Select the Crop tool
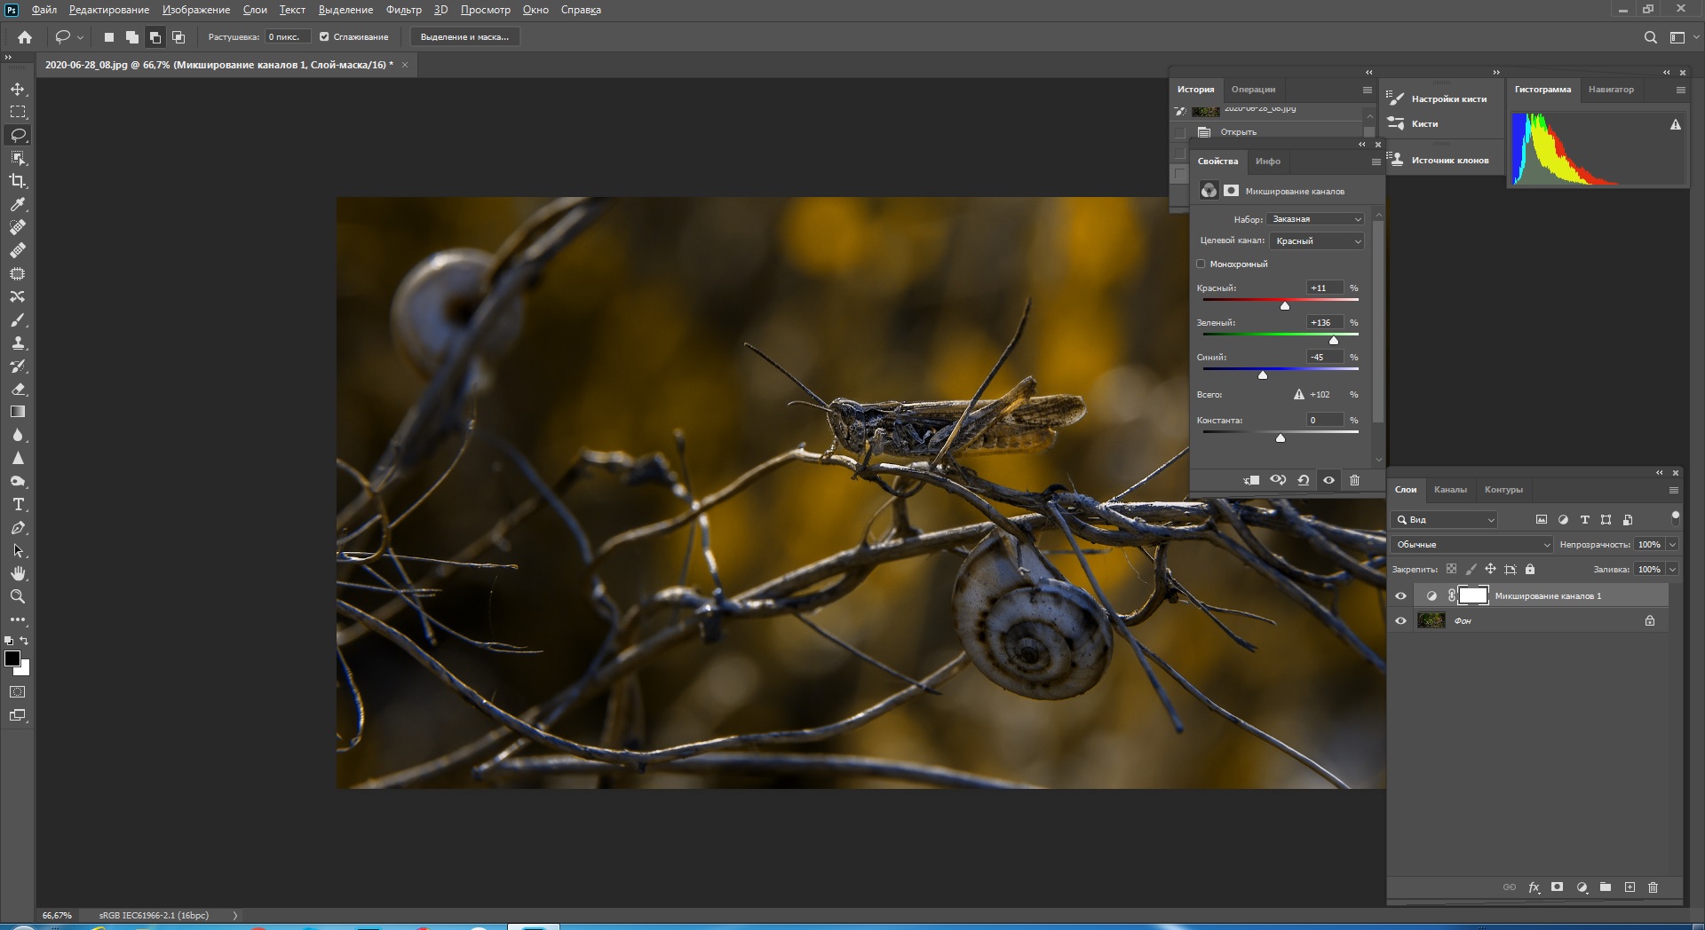Screen dimensions: 1705x930 coord(18,181)
